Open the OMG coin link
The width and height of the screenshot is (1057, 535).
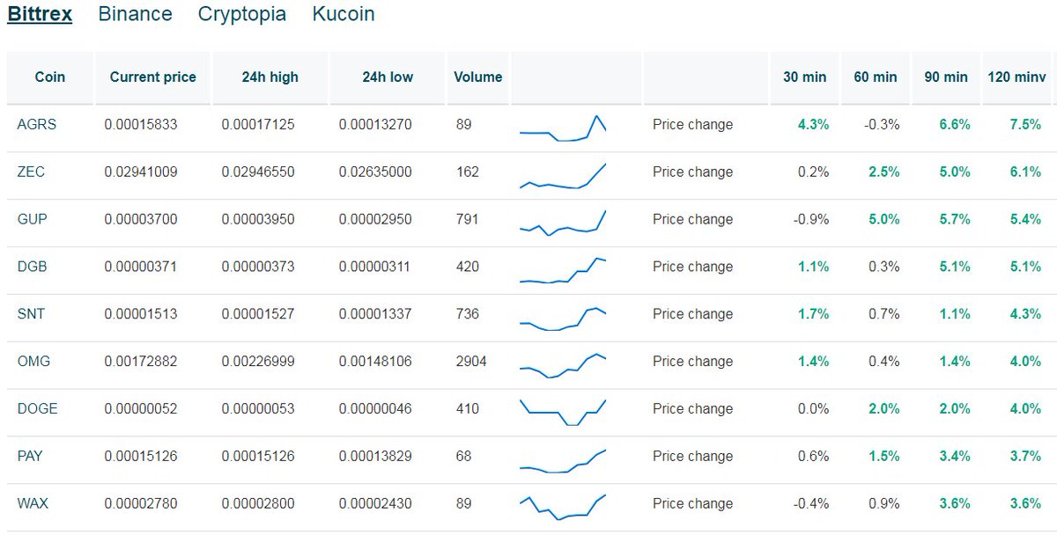point(33,363)
